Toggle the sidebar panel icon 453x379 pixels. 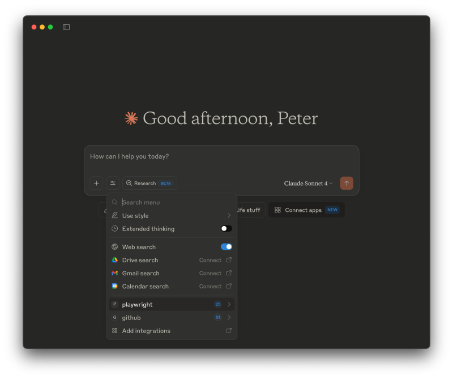point(66,27)
